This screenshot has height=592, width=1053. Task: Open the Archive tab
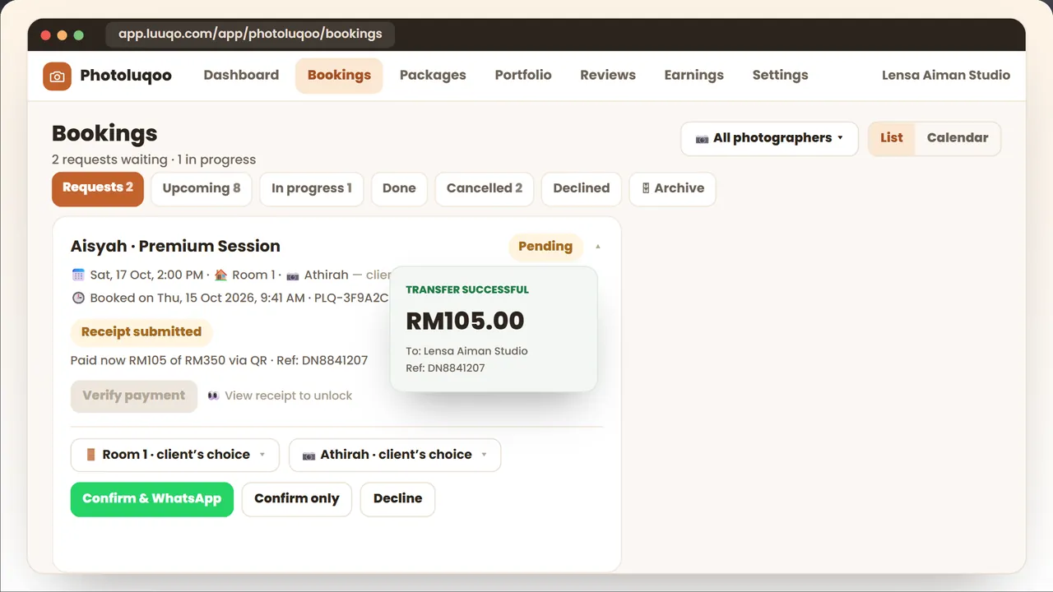click(x=673, y=188)
